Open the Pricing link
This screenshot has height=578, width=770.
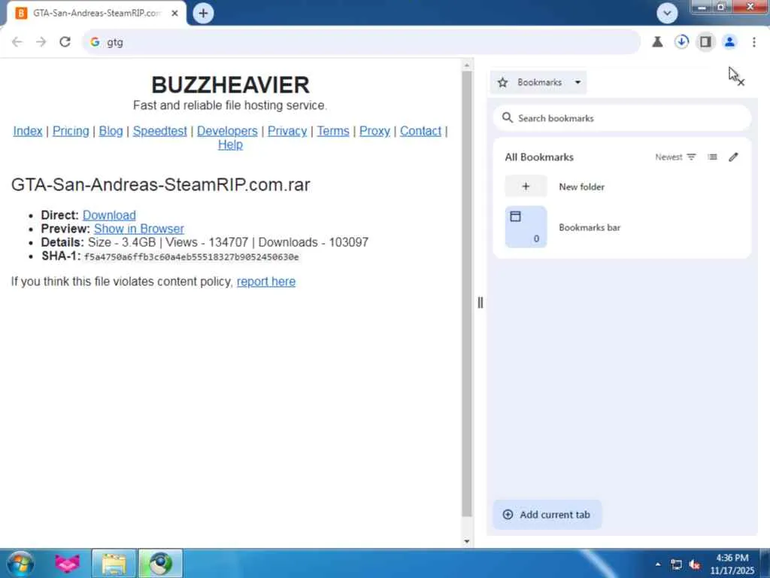[71, 131]
